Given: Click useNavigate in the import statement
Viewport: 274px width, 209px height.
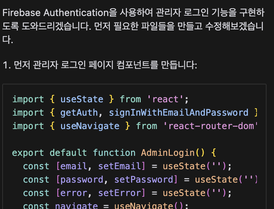Looking at the screenshot, I should click(x=90, y=126).
